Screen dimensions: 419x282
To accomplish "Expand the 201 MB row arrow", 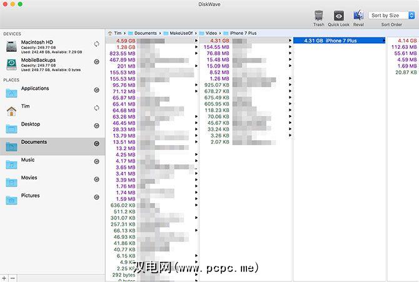I will [196, 66].
